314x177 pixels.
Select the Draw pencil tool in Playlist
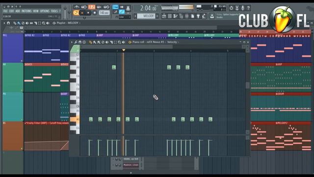click(x=15, y=23)
